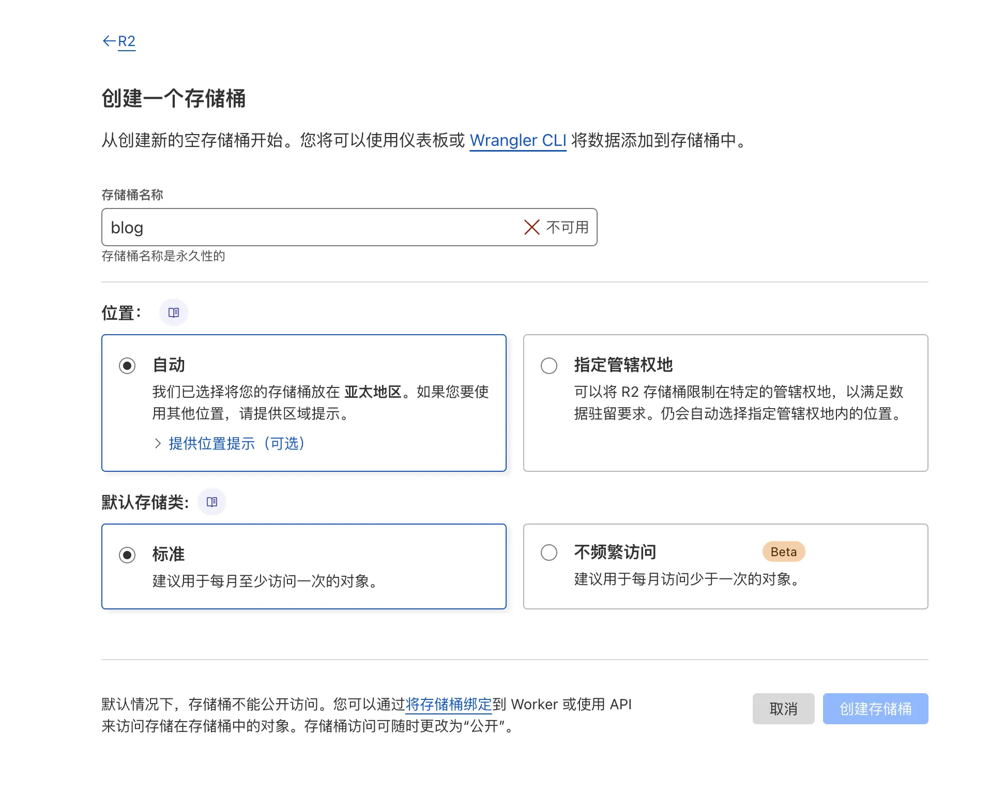
Task: Open the Wrangler CLI link
Action: point(517,140)
